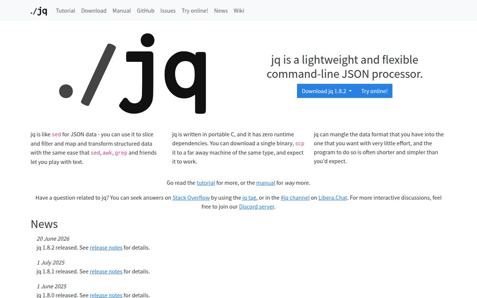477x298 pixels.
Task: Go to the Download page
Action: tap(94, 11)
